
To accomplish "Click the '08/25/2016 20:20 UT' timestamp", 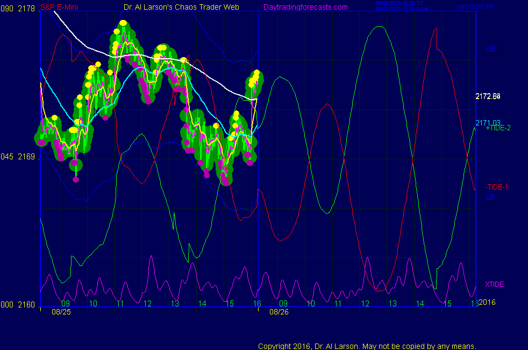I will [399, 3].
